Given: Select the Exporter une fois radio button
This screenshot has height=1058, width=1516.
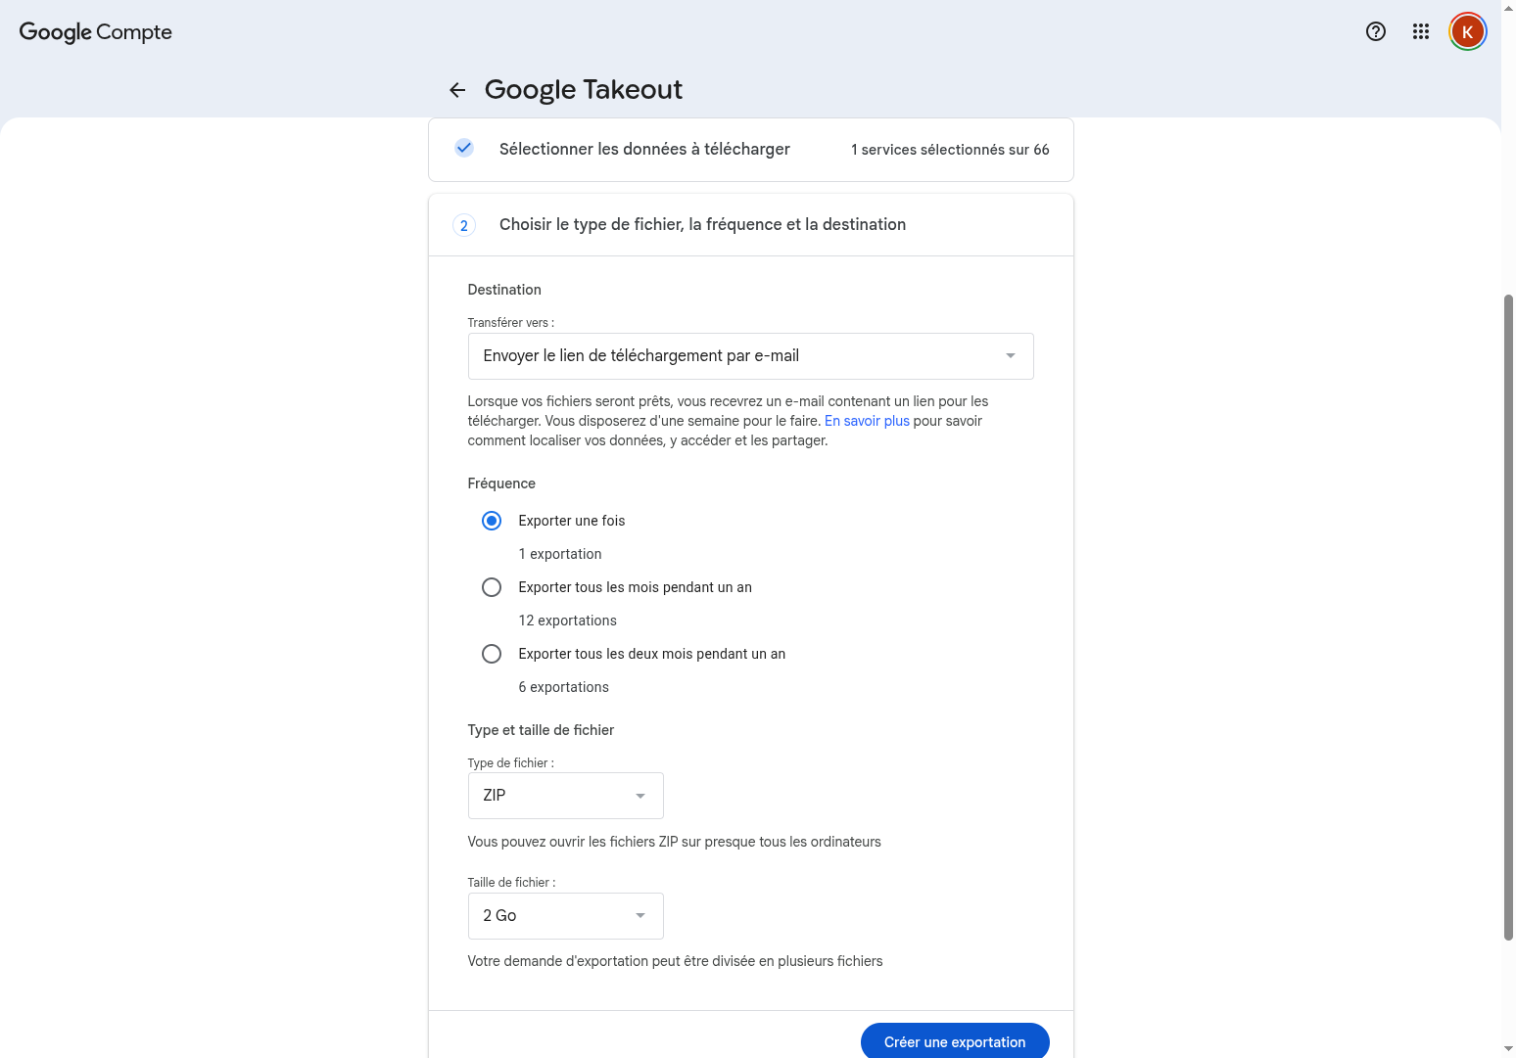Looking at the screenshot, I should point(492,521).
